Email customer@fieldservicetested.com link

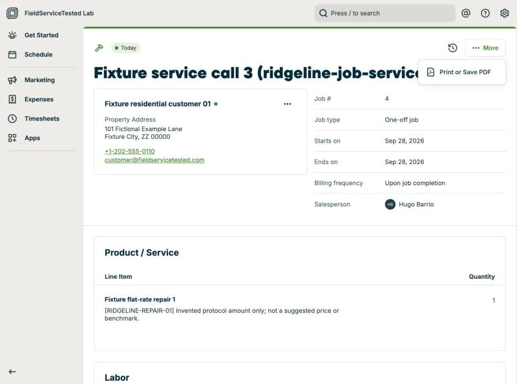pos(154,159)
